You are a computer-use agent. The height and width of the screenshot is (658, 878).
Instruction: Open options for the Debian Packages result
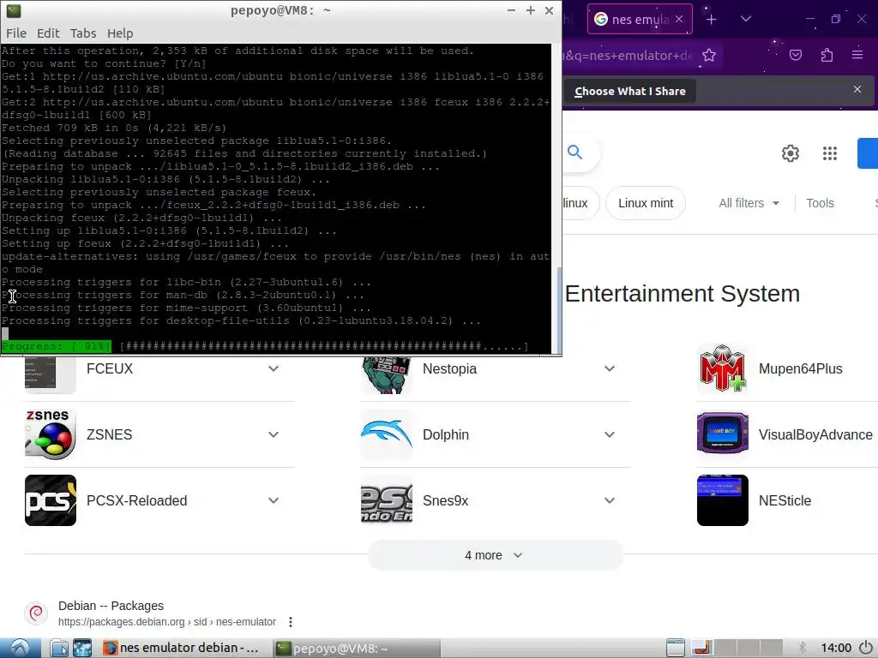coord(290,622)
